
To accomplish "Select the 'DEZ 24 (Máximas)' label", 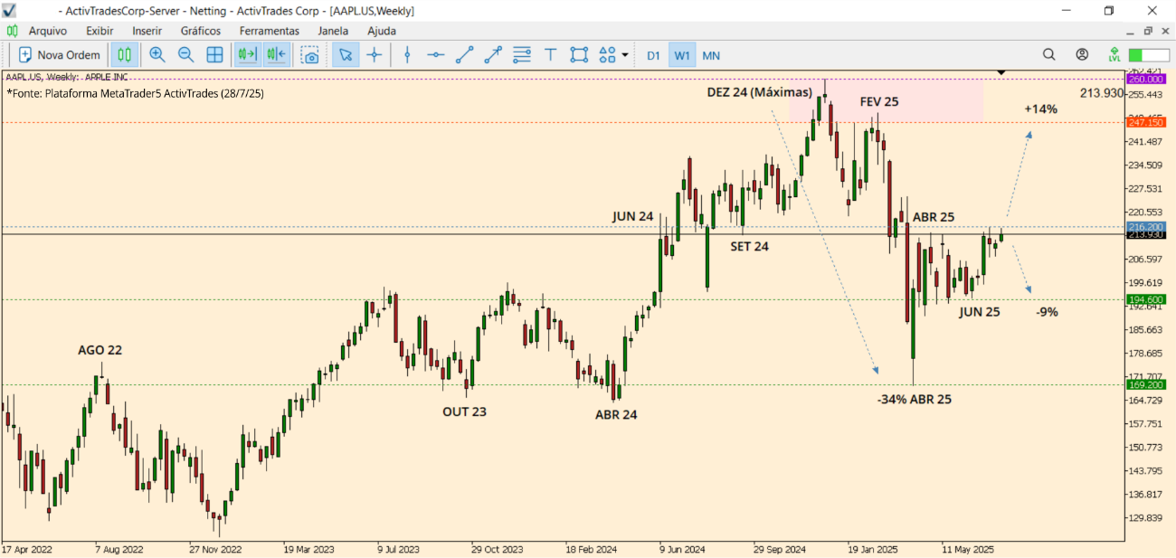I will [760, 91].
